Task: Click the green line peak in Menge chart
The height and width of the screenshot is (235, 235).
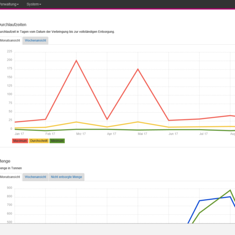Action: pyautogui.click(x=230, y=190)
